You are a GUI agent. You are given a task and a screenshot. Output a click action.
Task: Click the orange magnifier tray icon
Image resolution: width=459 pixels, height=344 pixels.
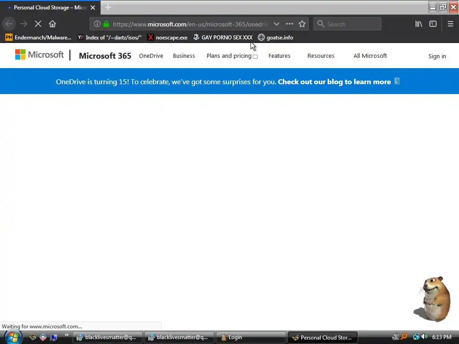404,337
